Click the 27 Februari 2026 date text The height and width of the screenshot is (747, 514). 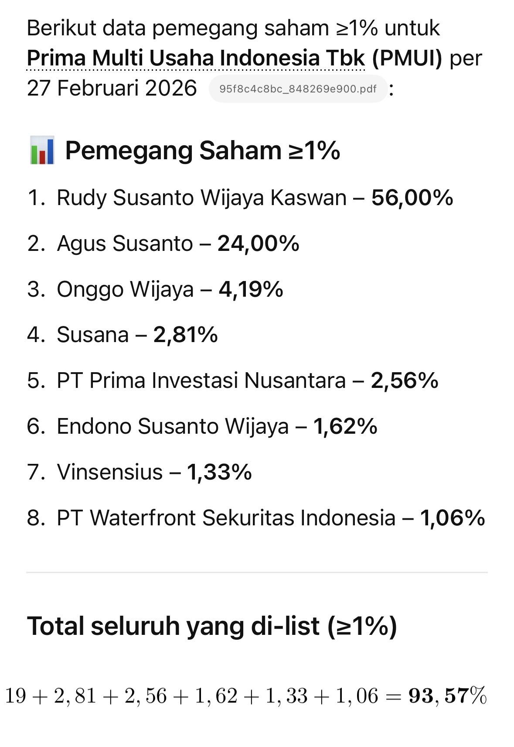pyautogui.click(x=112, y=88)
